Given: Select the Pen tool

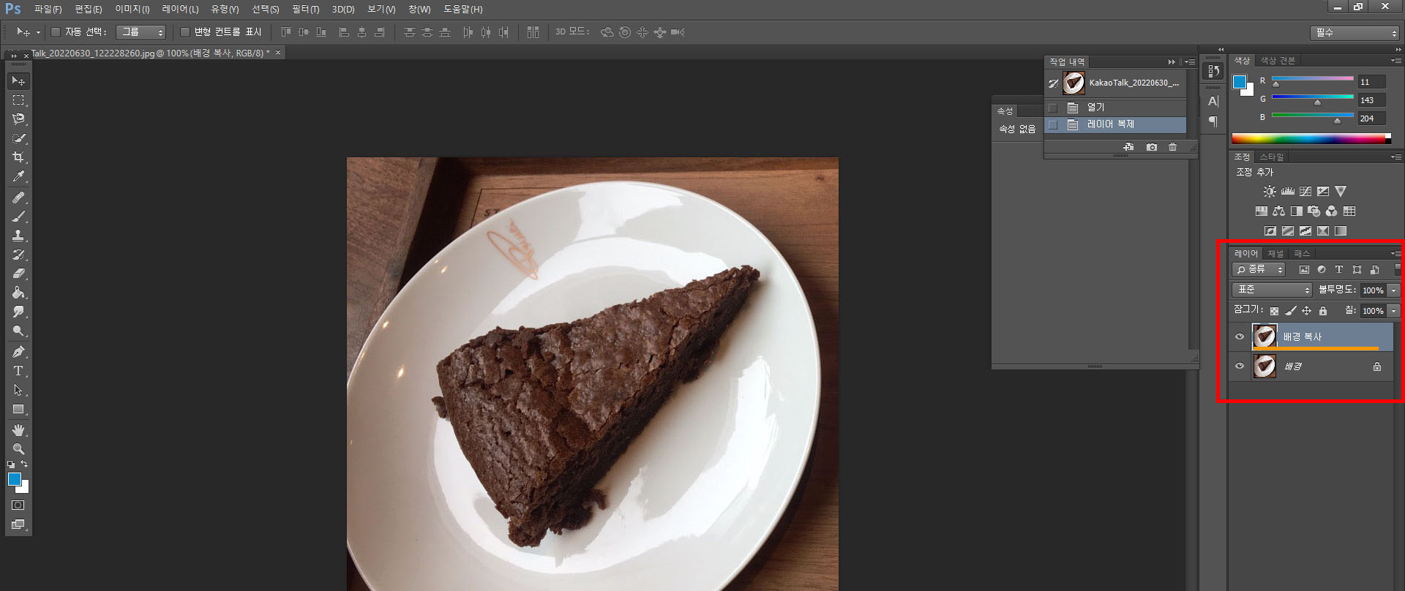Looking at the screenshot, I should pyautogui.click(x=18, y=352).
